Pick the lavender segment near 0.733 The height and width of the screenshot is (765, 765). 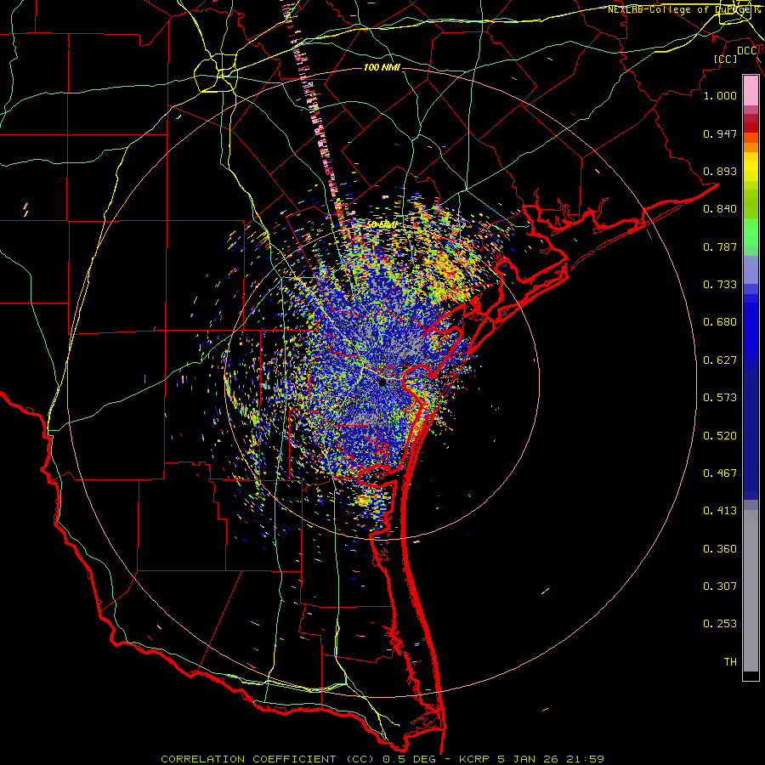pyautogui.click(x=751, y=269)
